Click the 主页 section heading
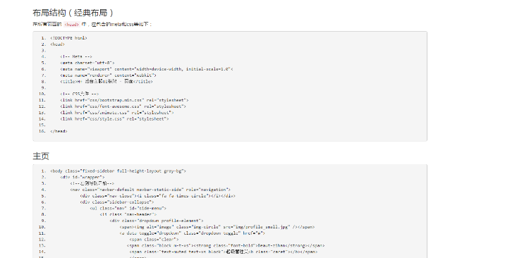Screen dimensions: 529x258 click(x=41, y=156)
